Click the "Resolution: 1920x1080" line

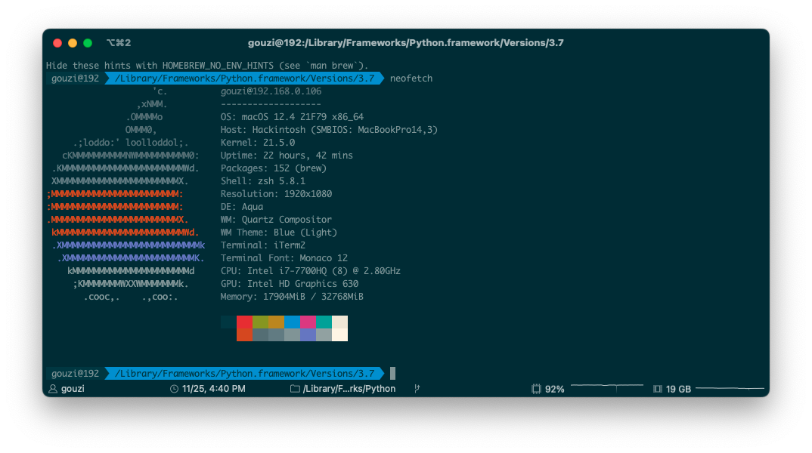pyautogui.click(x=276, y=194)
